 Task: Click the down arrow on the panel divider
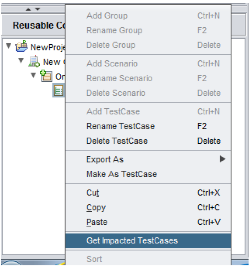coord(38,9)
